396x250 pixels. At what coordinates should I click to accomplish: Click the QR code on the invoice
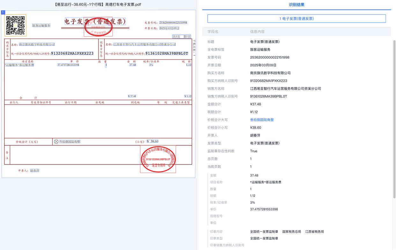tap(16, 25)
